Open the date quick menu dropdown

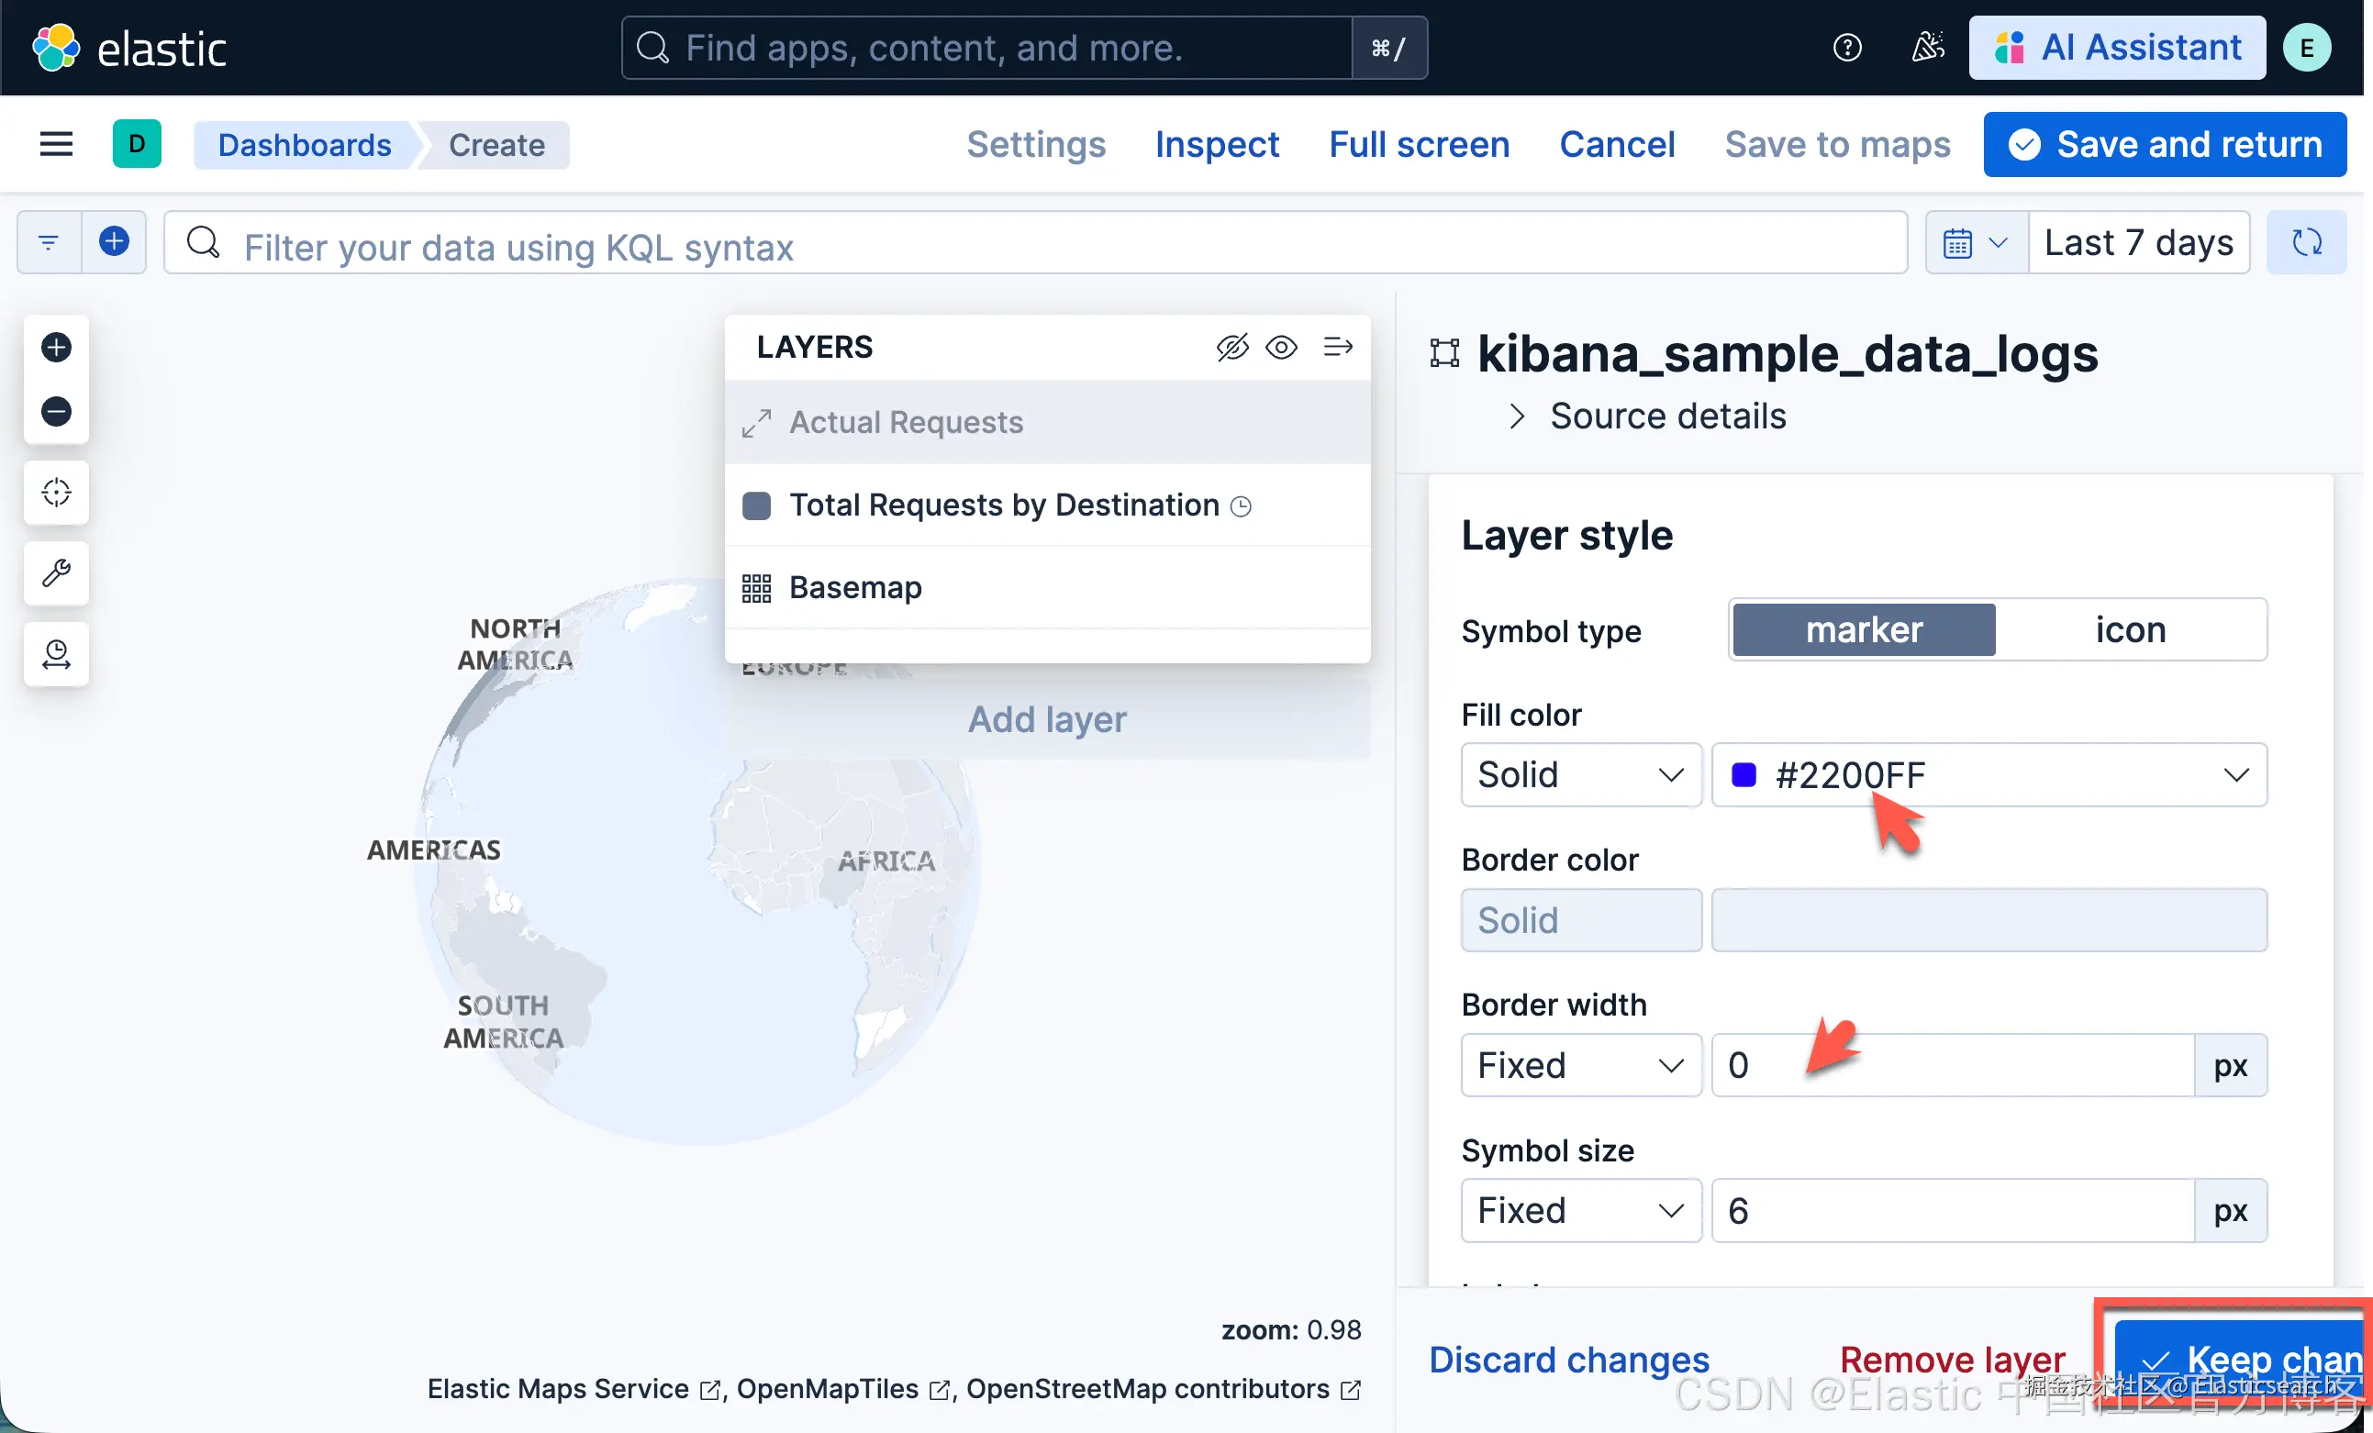coord(1976,243)
